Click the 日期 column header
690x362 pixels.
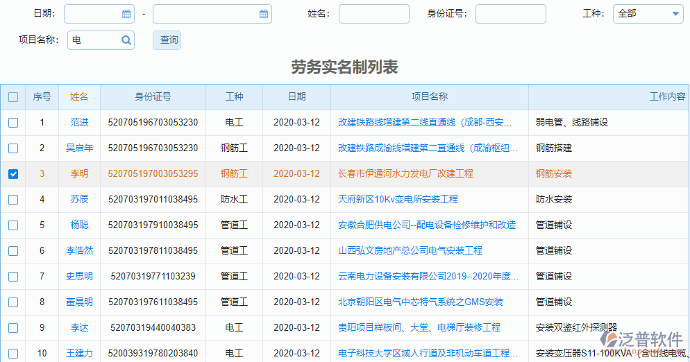296,97
